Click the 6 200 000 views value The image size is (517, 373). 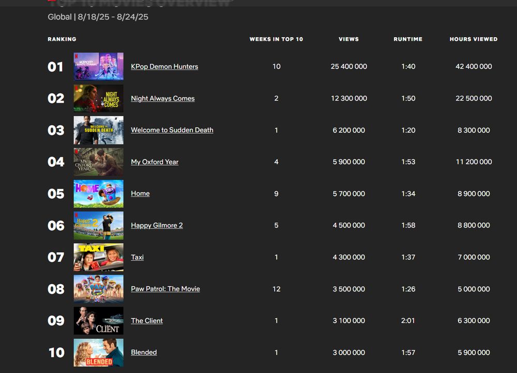click(349, 130)
